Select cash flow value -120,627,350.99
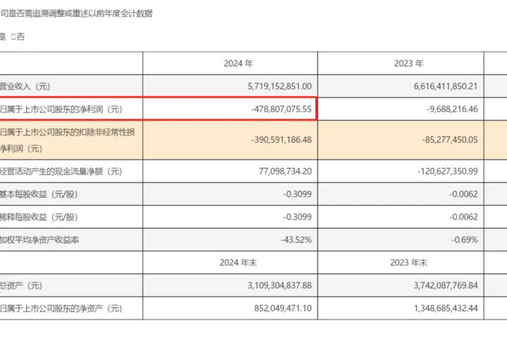This screenshot has width=507, height=338. pyautogui.click(x=448, y=171)
